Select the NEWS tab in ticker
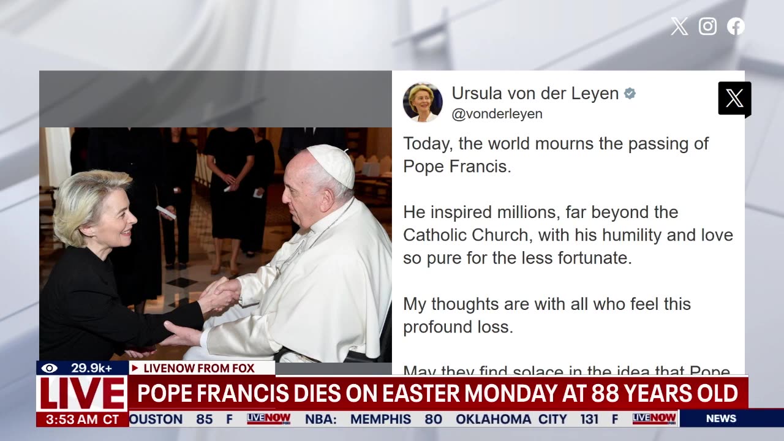The image size is (784, 441). tap(721, 418)
